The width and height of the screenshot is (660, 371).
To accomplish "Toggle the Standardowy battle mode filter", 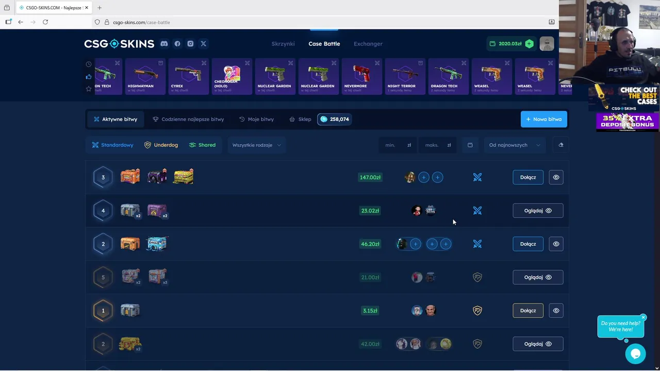I will (113, 145).
